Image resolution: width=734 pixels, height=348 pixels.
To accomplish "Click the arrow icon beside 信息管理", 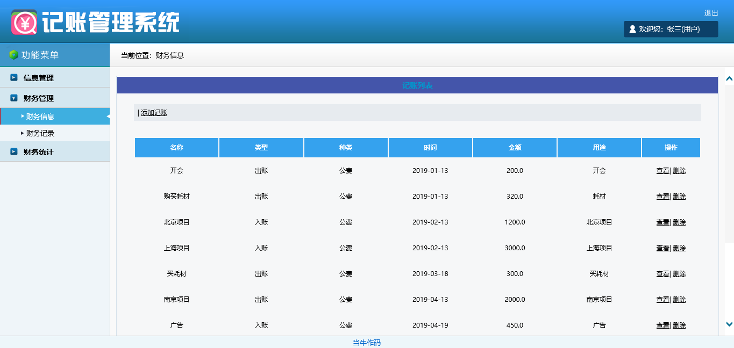I will (x=14, y=77).
